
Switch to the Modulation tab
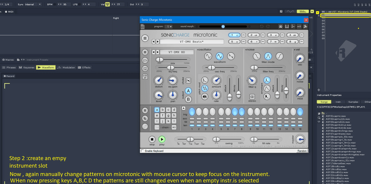click(x=66, y=68)
